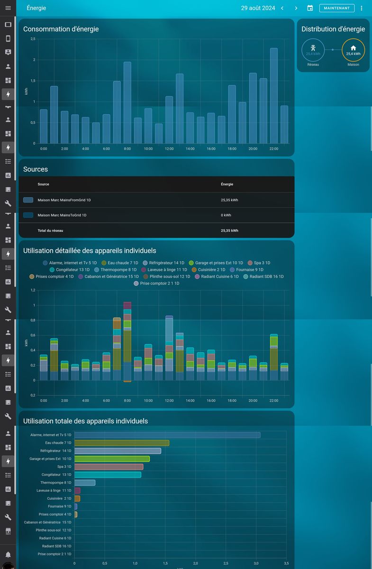Open Maison Marc MainsFromGrid 1D source
The image size is (372, 569).
tap(64, 200)
